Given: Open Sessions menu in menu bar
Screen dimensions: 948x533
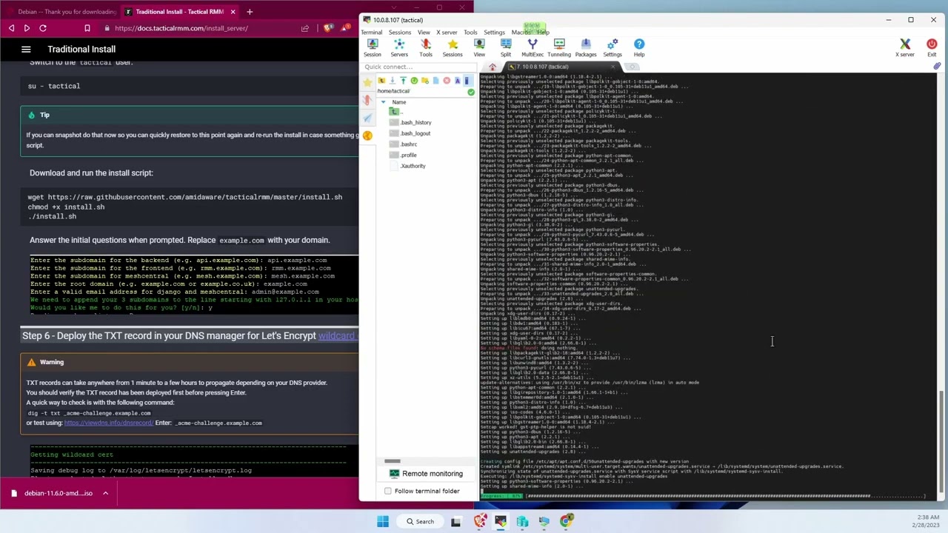Looking at the screenshot, I should [399, 33].
